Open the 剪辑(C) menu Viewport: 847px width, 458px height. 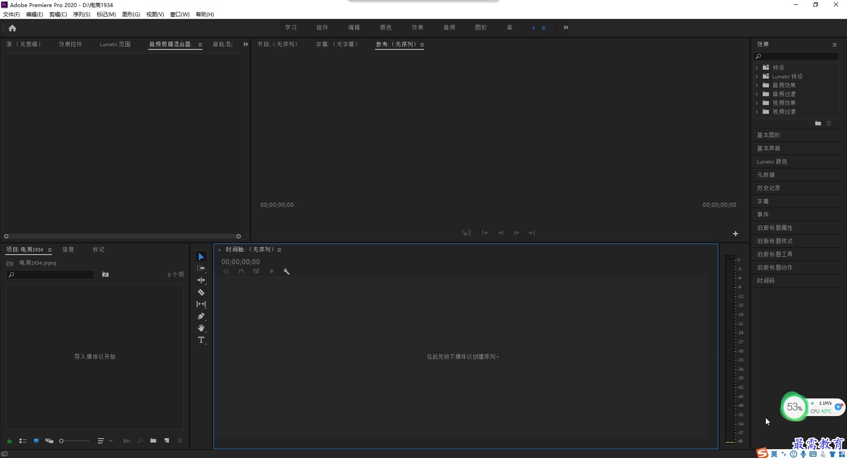point(58,14)
